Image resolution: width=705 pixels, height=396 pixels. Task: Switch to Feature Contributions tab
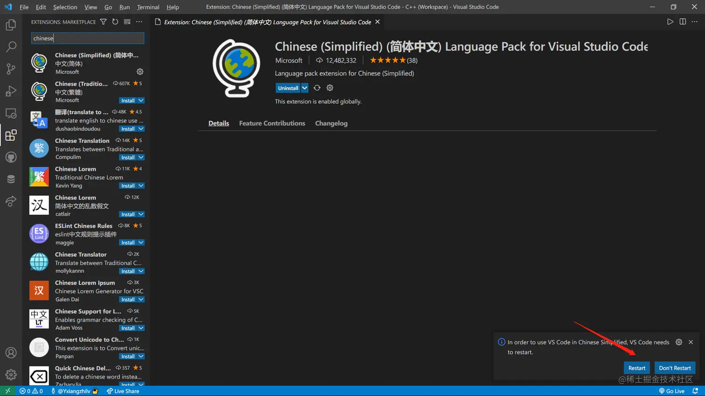(272, 123)
